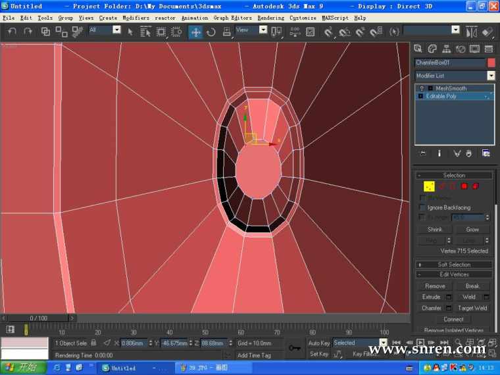Screen dimensions: 500x375
Task: Enable the Ignore Backfacing checkbox
Action: (x=422, y=208)
